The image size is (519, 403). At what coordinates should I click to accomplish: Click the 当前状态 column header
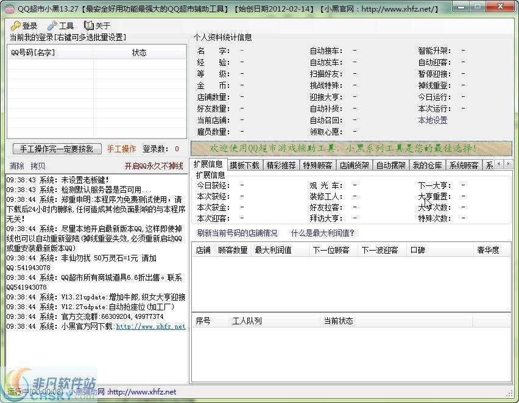click(x=396, y=321)
